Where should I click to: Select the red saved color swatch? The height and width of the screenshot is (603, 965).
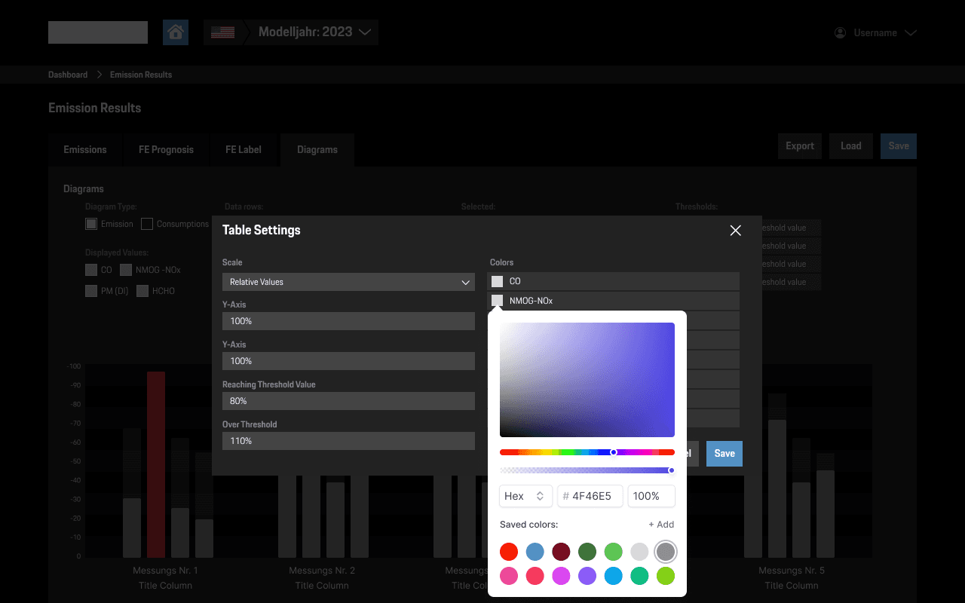tap(509, 552)
